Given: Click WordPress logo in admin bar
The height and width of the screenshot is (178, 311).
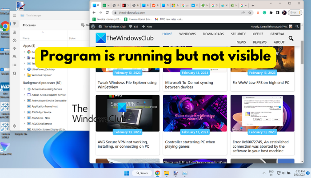Looking at the screenshot, I should click(93, 26).
